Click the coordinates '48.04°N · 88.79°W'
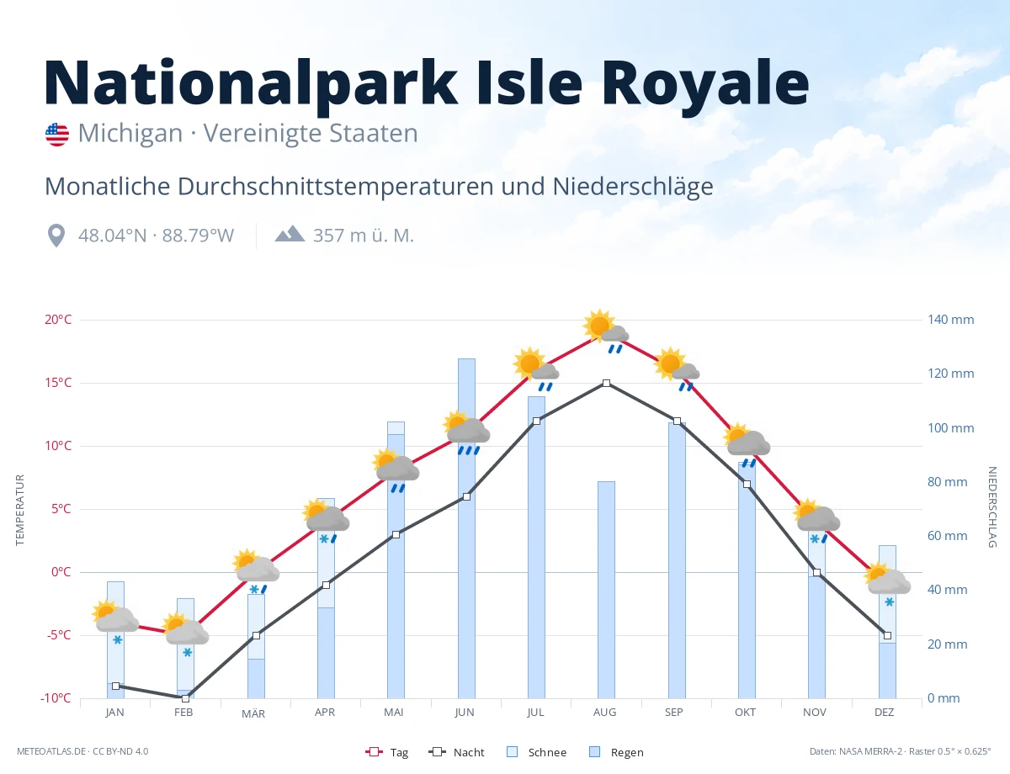 [x=156, y=236]
